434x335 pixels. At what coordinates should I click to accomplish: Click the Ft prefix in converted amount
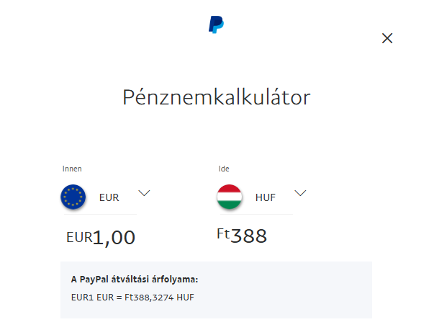[x=223, y=233]
